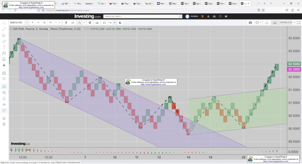Select the 1 hour interval
Image resolution: width=302 pixels, height=164 pixels.
(38, 23)
